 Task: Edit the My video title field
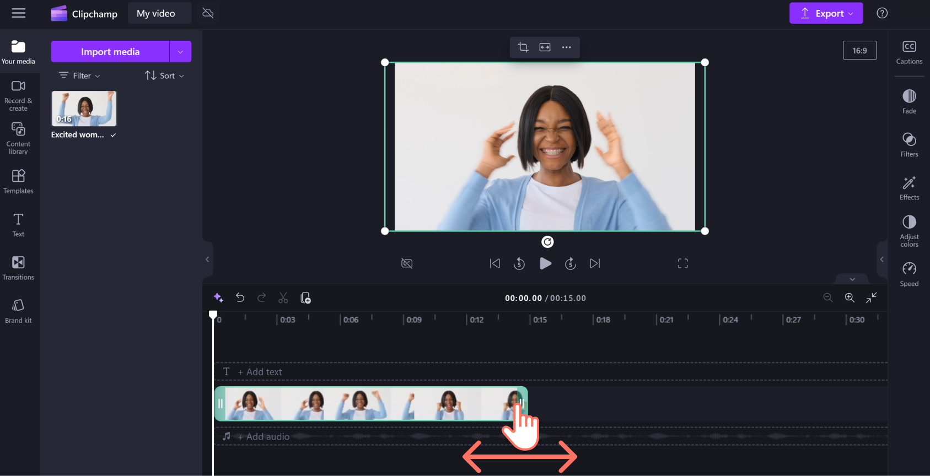click(160, 13)
